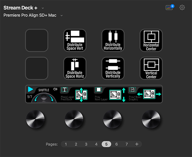Select the Horizontal Center key
192x157 pixels.
(x=151, y=41)
